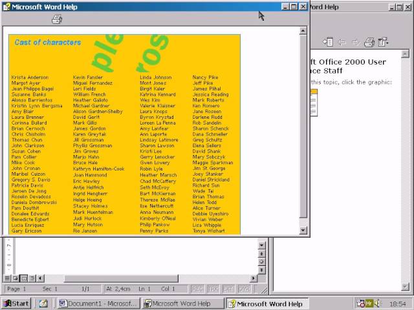Switch Word to Print Layout view

(24, 278)
